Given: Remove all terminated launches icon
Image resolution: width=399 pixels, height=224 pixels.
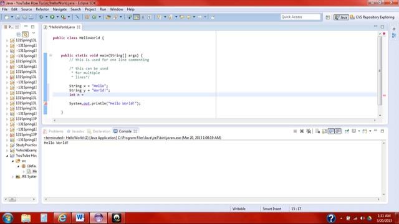Looking at the screenshot, I should [x=309, y=131].
